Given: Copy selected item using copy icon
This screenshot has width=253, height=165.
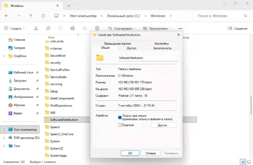Looking at the screenshot, I should pyautogui.click(x=48, y=28).
